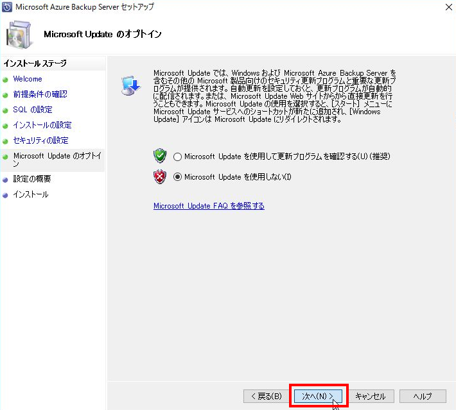
Task: Click purple bullet beside 設定の概要
Action: (5, 180)
